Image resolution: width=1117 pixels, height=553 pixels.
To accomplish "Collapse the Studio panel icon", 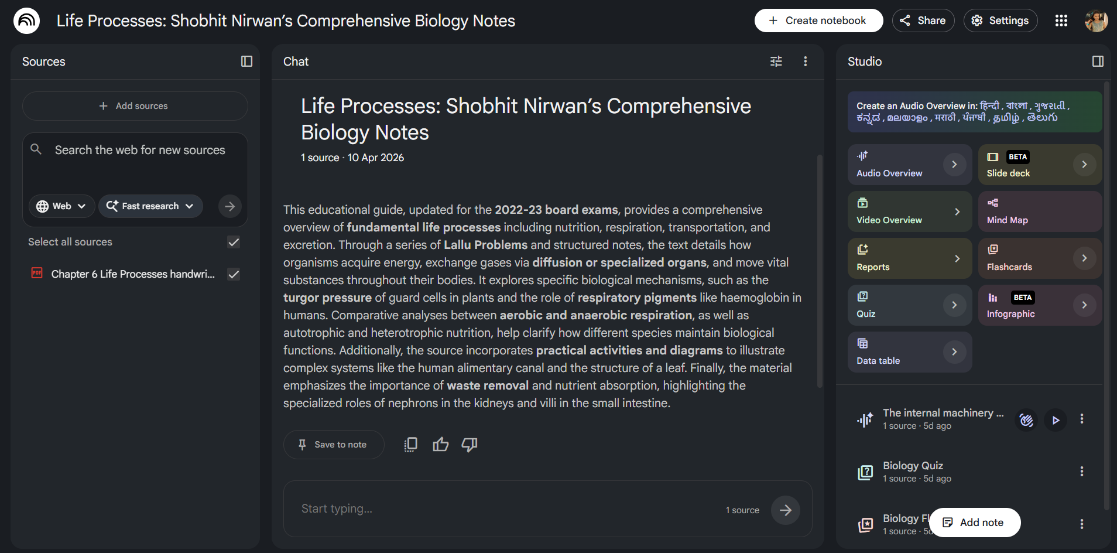I will [1098, 62].
